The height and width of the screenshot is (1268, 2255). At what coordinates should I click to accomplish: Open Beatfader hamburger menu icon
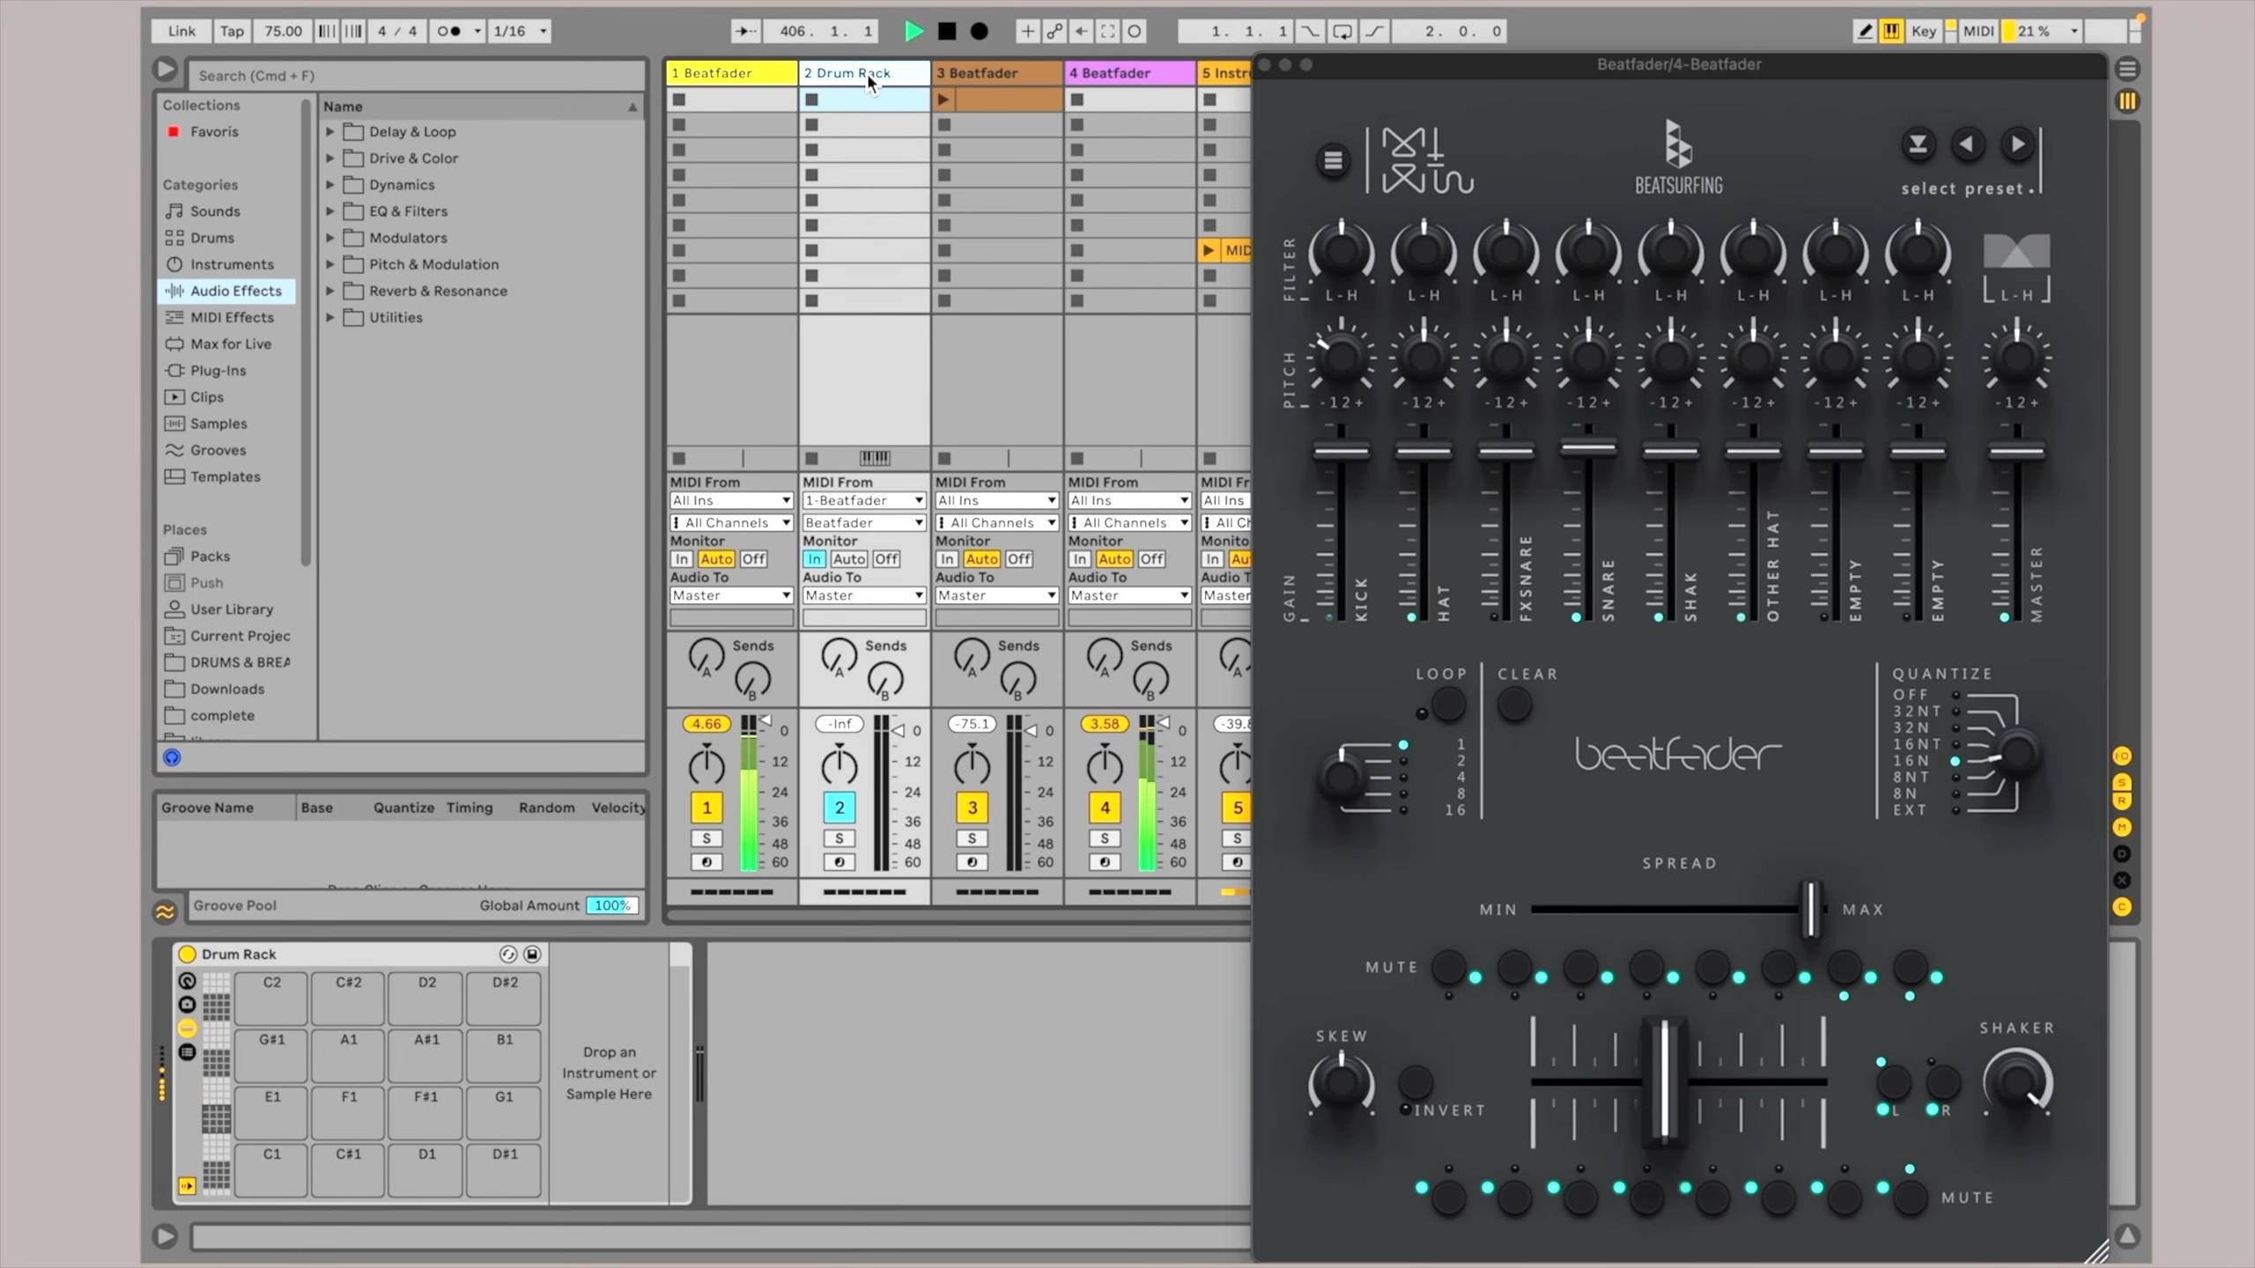coord(1333,160)
